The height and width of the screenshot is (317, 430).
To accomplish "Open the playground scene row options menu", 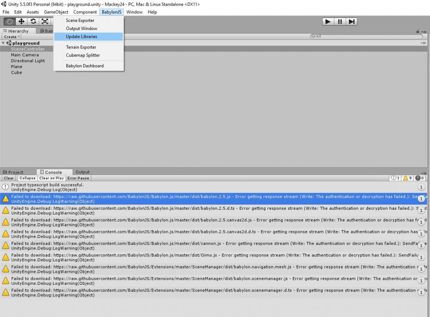I will 423,43.
